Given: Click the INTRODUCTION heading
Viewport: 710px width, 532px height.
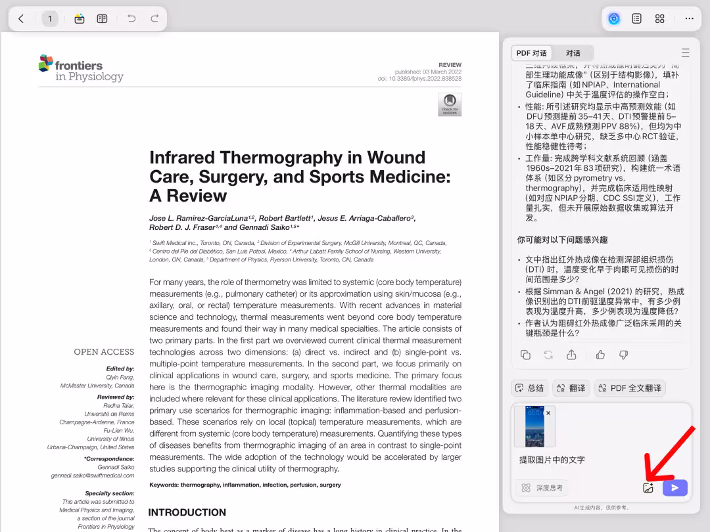Looking at the screenshot, I should point(187,512).
